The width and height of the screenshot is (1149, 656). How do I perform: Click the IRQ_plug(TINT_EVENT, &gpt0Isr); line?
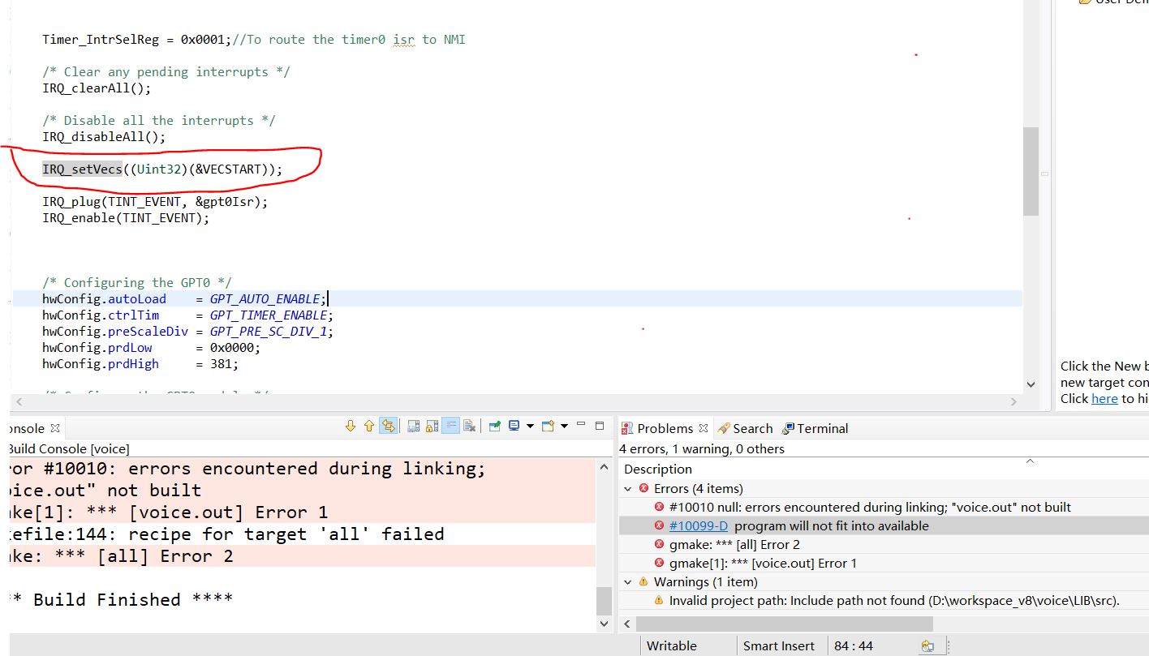point(155,201)
